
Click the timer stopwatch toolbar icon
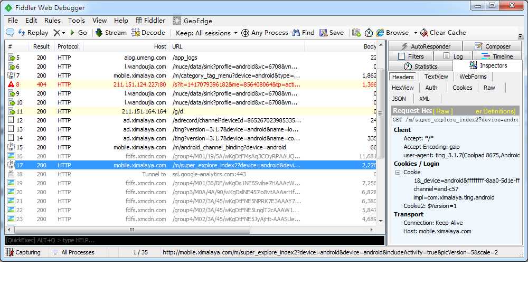tap(369, 33)
